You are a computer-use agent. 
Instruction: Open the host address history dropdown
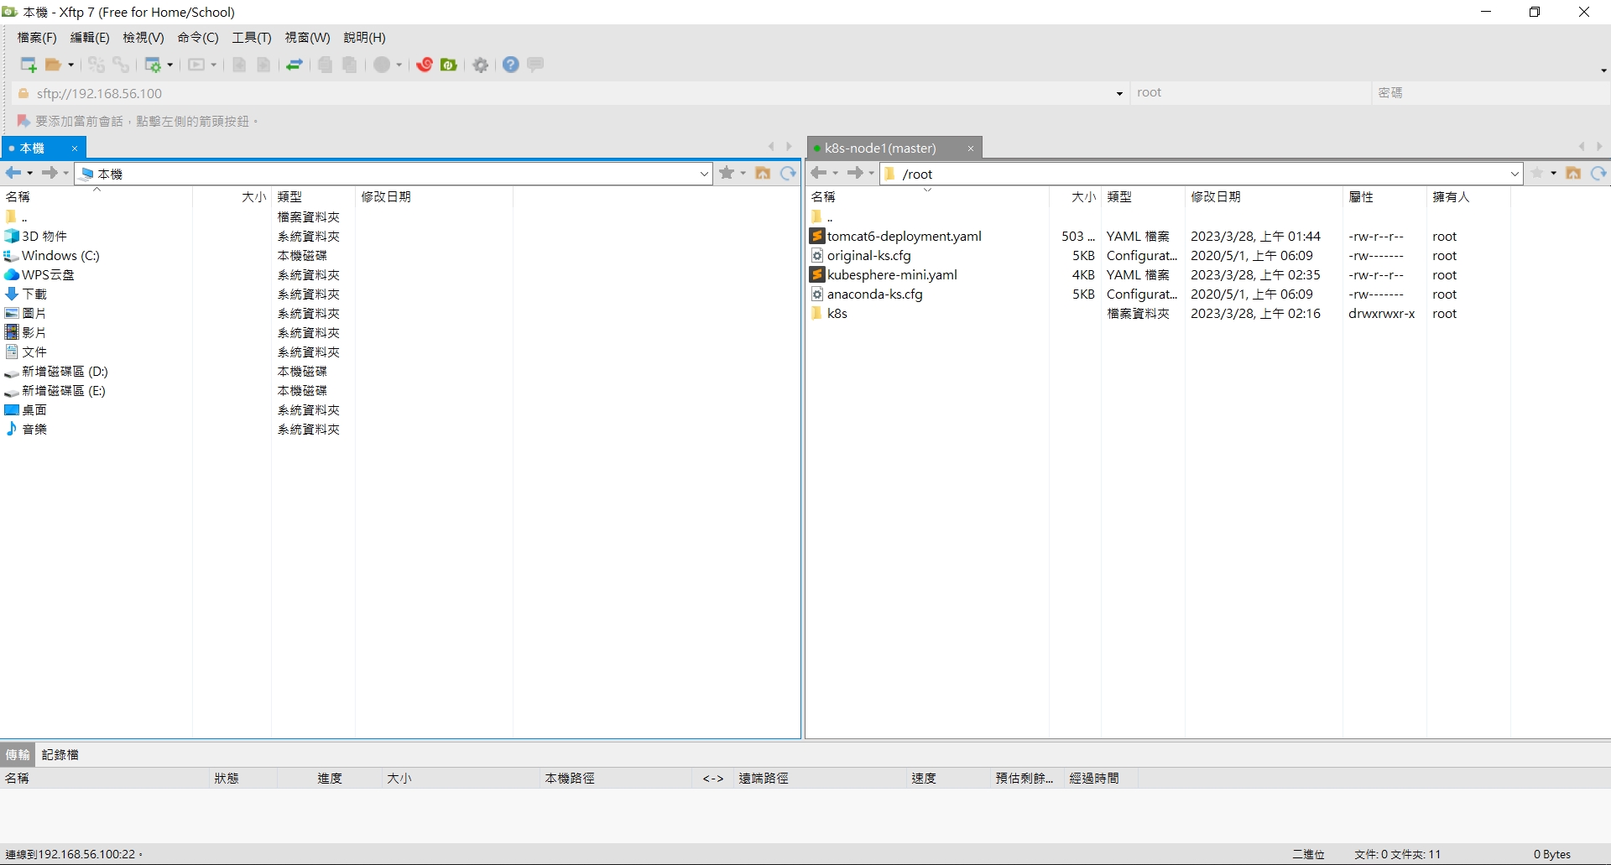(x=1119, y=93)
